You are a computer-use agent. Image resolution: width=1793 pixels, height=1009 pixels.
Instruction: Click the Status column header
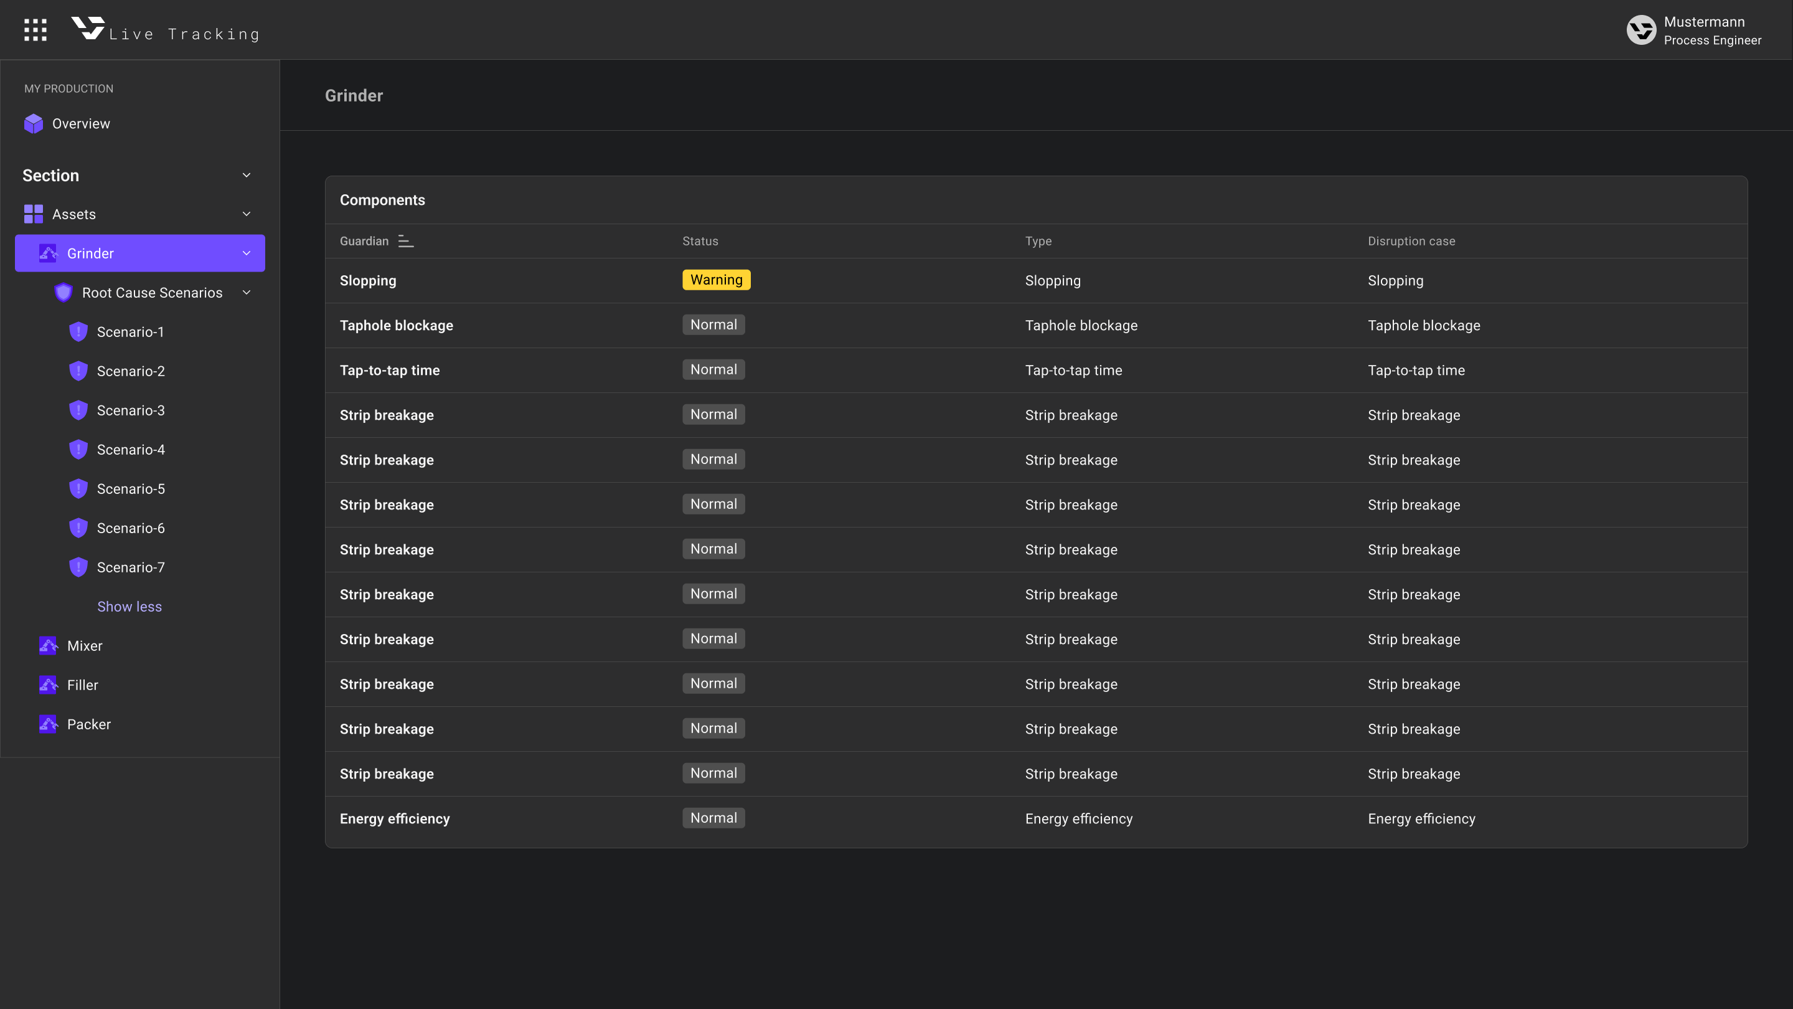coord(700,241)
